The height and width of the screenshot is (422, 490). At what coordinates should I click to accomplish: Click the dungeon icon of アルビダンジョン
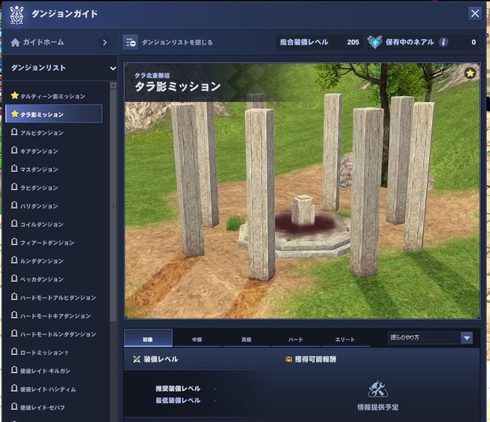(14, 132)
